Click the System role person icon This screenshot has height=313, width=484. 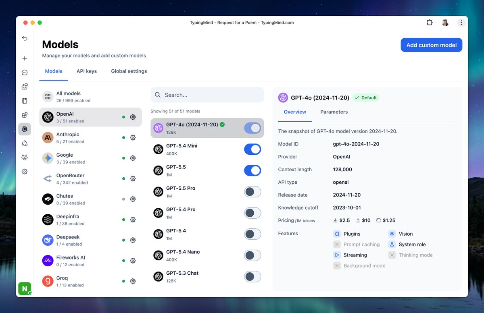pyautogui.click(x=392, y=244)
